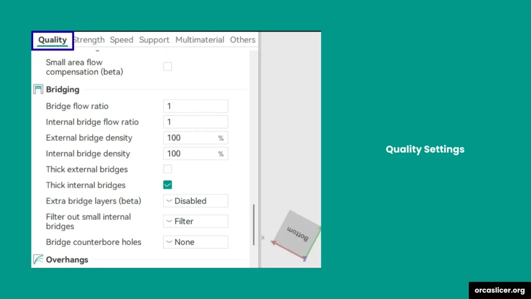The height and width of the screenshot is (299, 531).
Task: Select the Quality tab
Action: coord(52,40)
